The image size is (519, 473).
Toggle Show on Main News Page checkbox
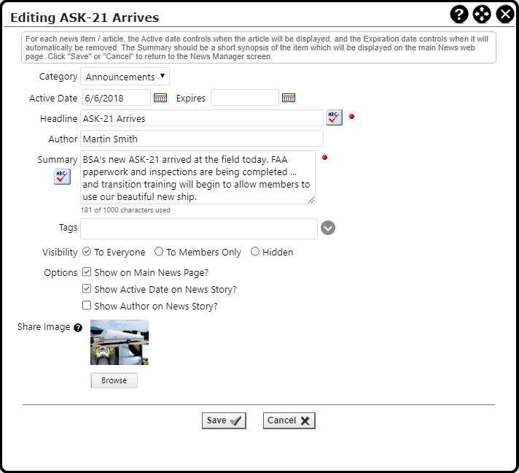click(87, 272)
